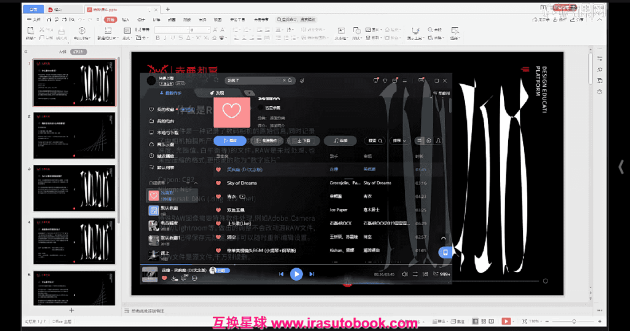Switch to the my music tab

pos(171,93)
